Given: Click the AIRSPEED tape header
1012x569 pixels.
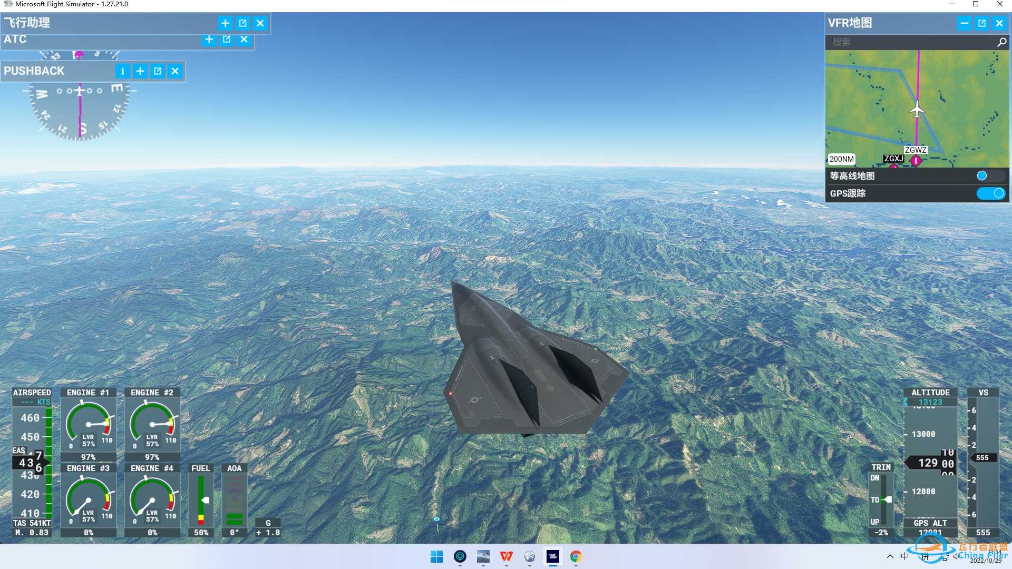Looking at the screenshot, I should coord(32,393).
